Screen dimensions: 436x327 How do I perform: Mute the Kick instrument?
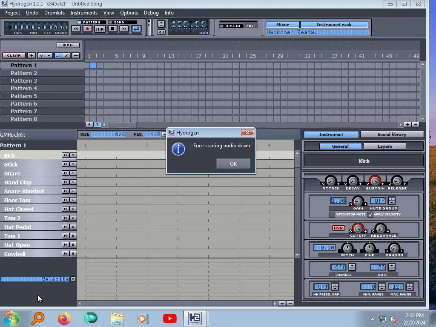(65, 155)
